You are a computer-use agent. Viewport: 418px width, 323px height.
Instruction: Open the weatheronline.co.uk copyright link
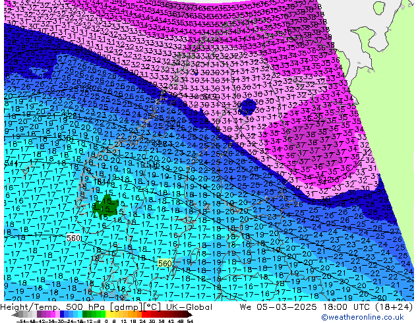(x=363, y=317)
